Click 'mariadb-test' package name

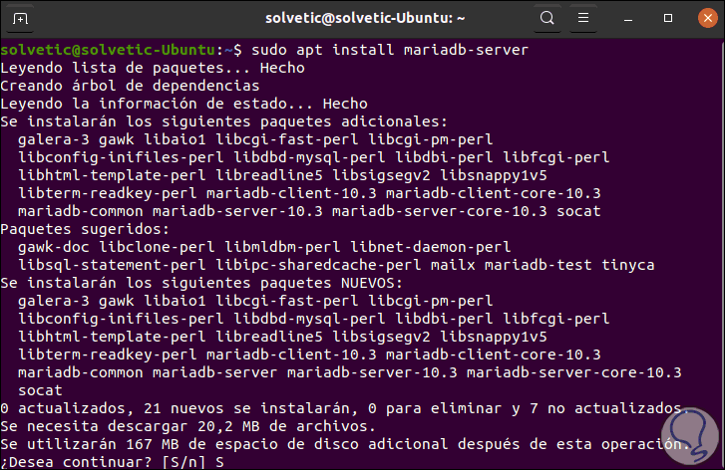click(x=539, y=265)
